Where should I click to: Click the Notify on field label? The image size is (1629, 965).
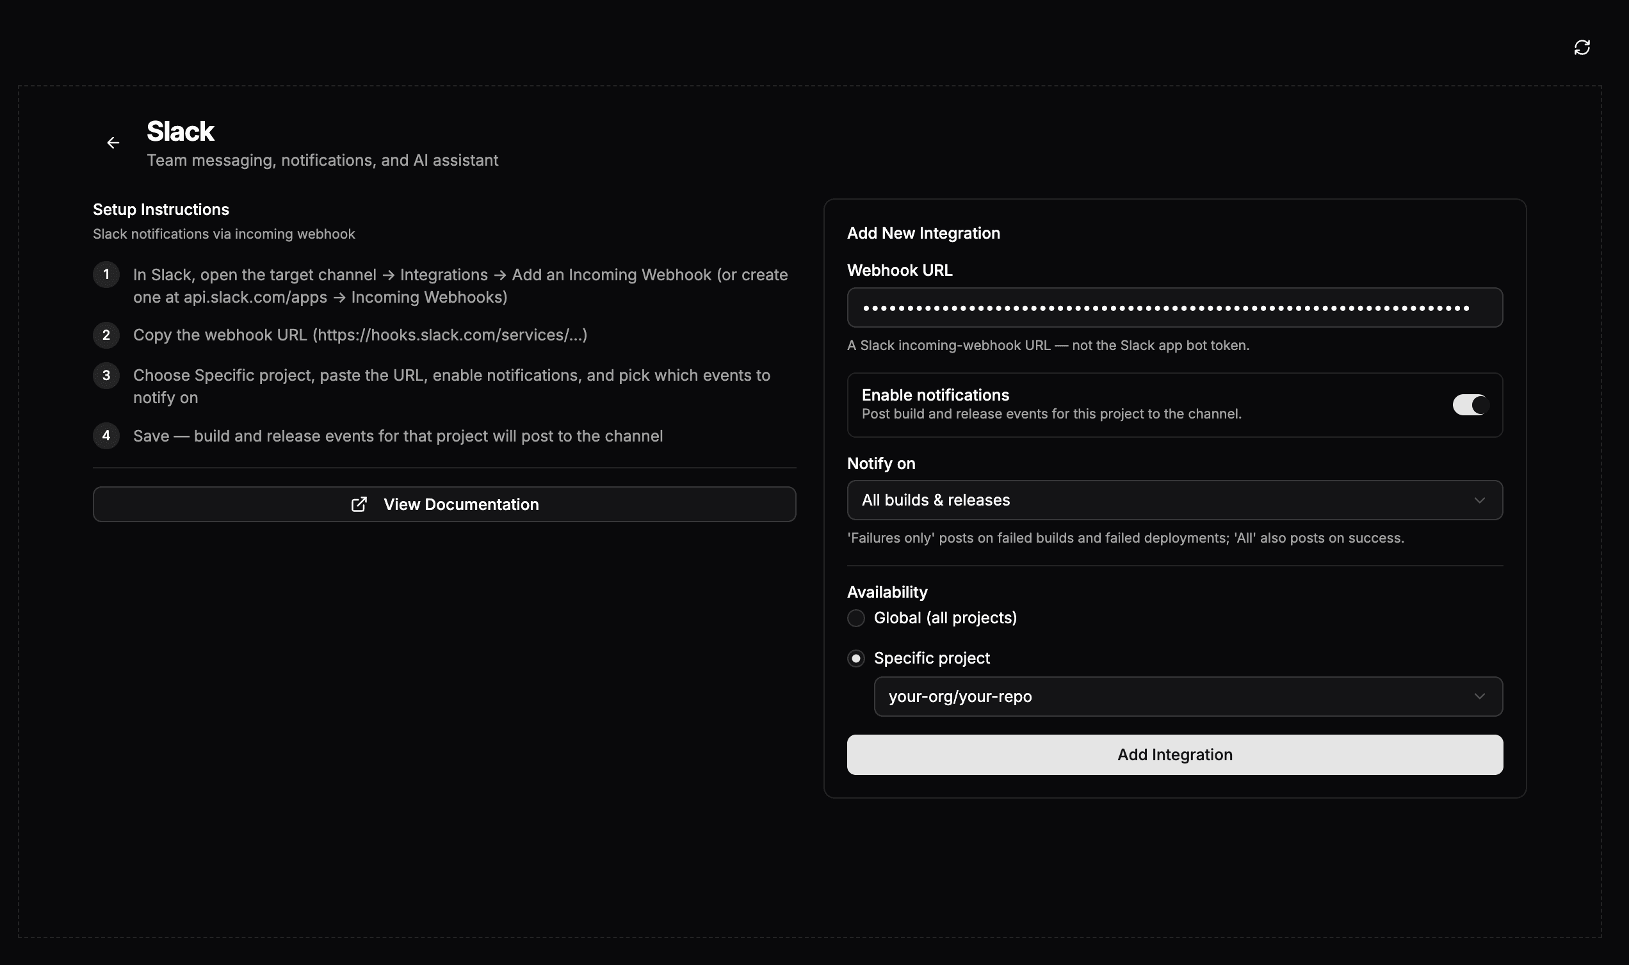pyautogui.click(x=881, y=463)
